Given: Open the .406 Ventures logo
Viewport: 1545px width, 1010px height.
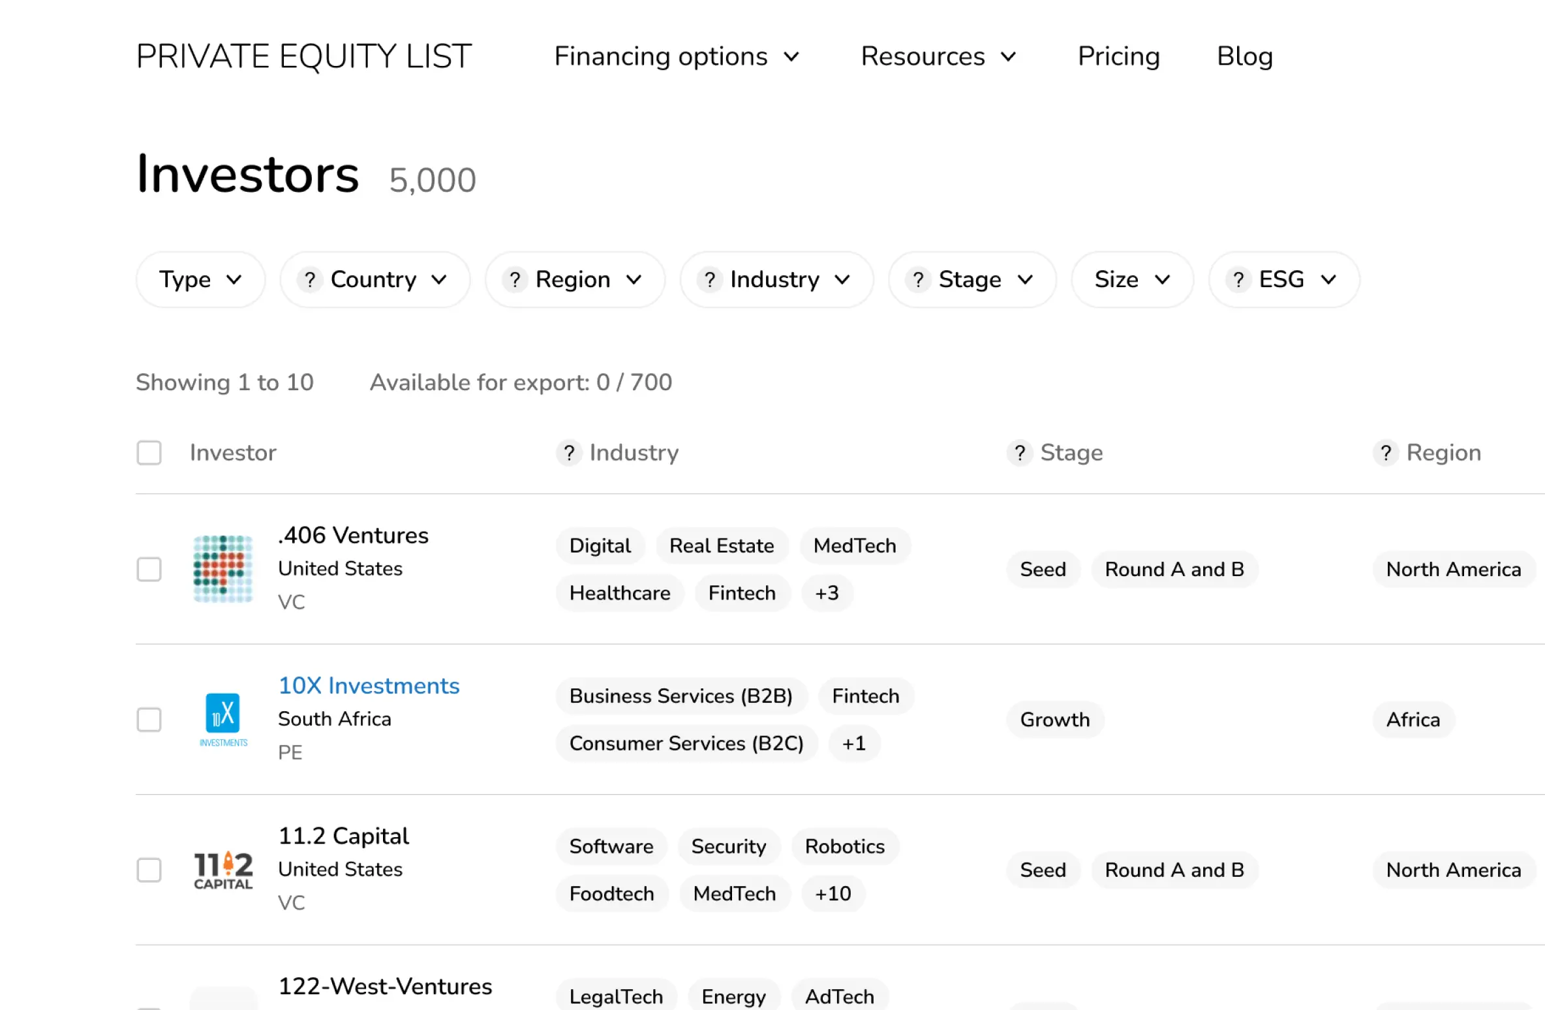Looking at the screenshot, I should click(222, 569).
